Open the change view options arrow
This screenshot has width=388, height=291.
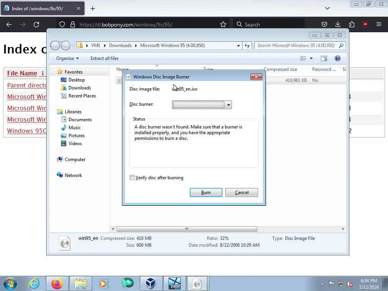click(311, 58)
